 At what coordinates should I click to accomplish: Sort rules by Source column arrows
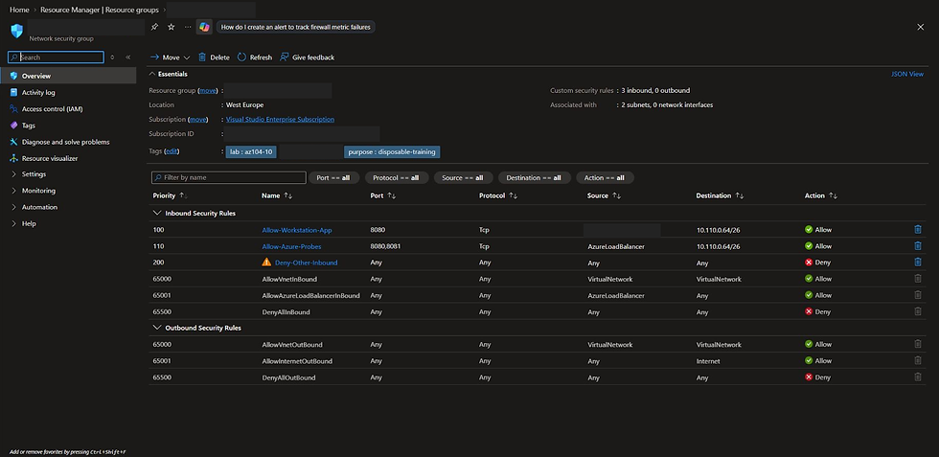tap(616, 195)
